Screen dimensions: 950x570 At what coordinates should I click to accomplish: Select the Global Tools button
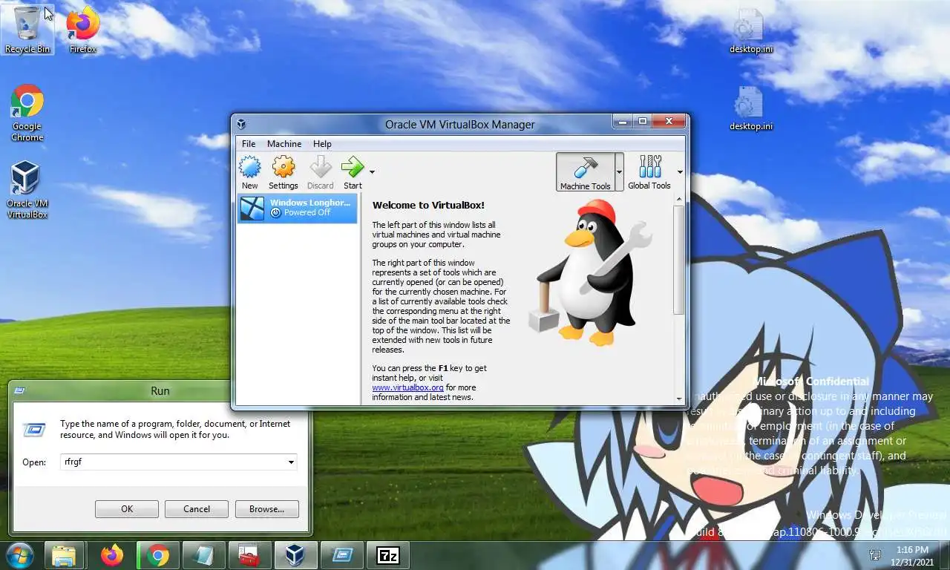click(x=649, y=172)
